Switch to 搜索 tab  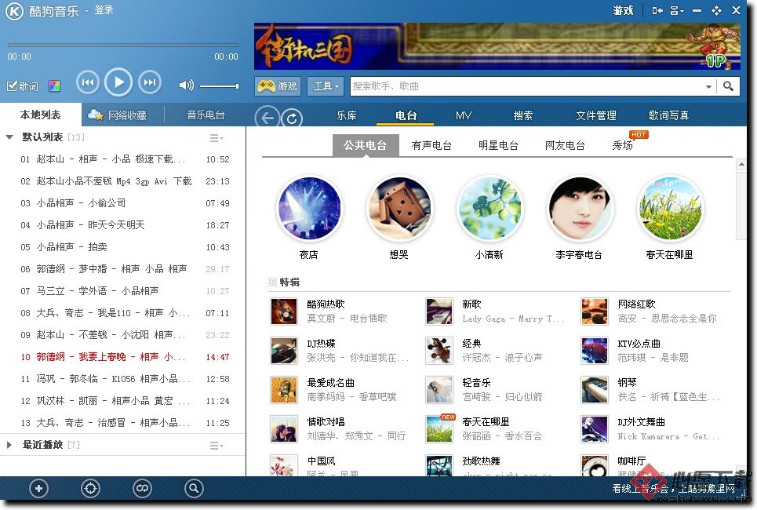pyautogui.click(x=523, y=115)
